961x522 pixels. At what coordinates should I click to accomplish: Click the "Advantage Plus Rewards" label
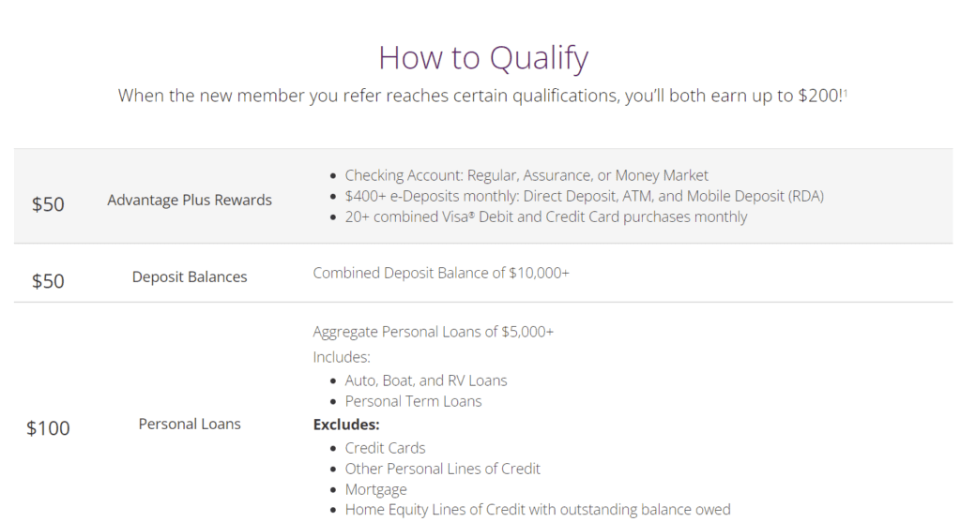click(x=190, y=200)
